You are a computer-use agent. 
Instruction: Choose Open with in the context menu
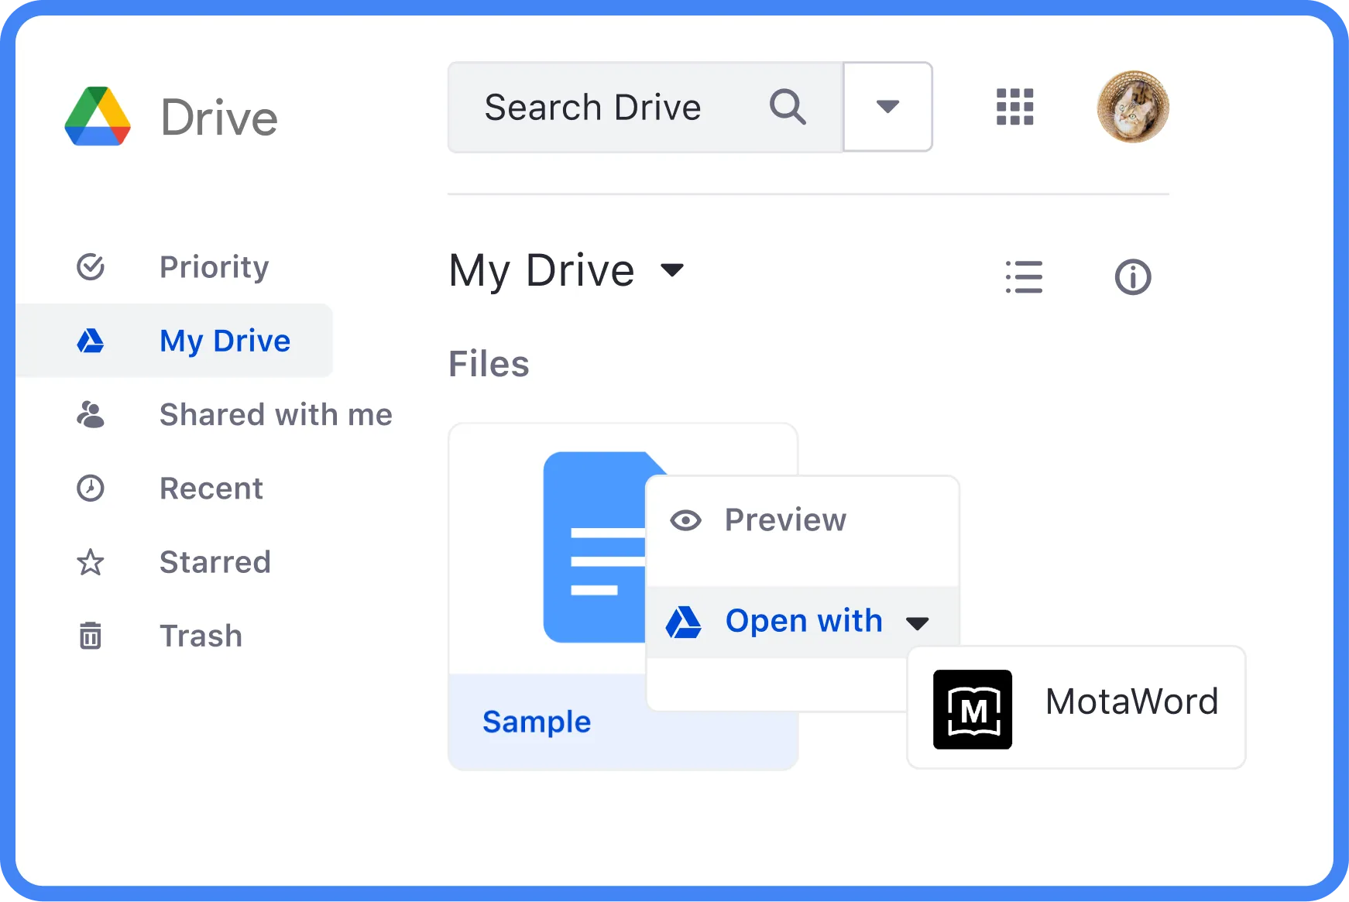[803, 621]
